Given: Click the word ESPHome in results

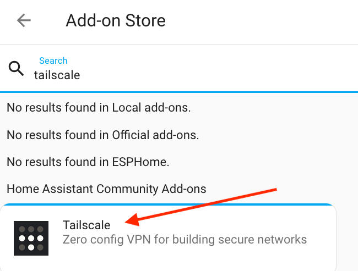Looking at the screenshot, I should click(145, 162).
